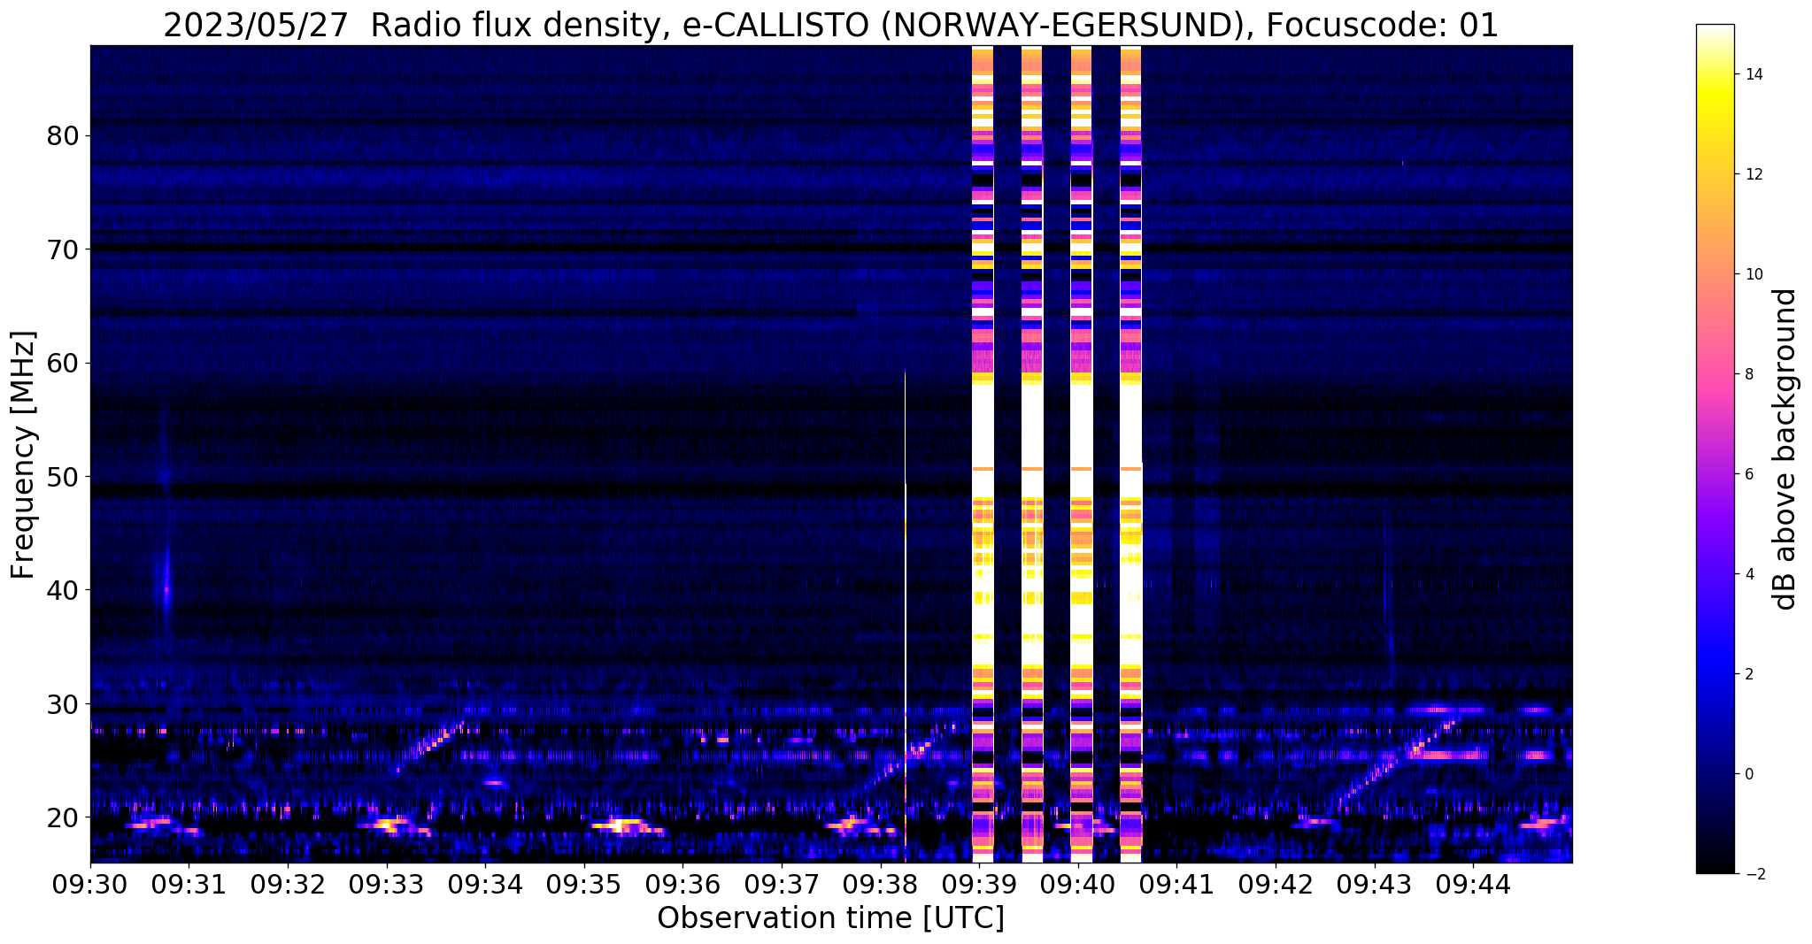Click the first saturated vertical band at 09:39
The width and height of the screenshot is (1812, 944).
point(983,454)
